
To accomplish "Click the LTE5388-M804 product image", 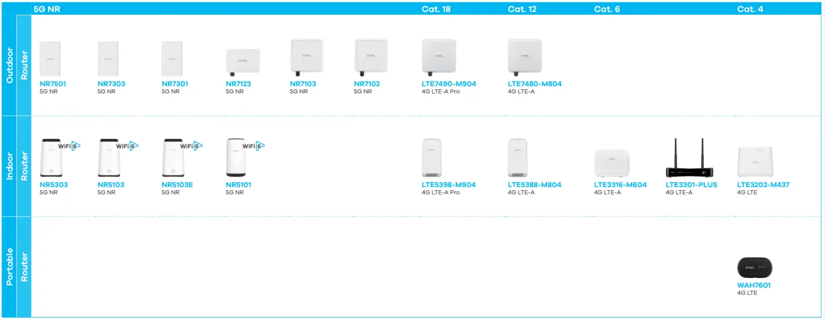I will [x=518, y=158].
